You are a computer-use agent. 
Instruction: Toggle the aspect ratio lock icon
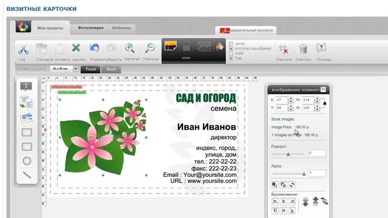325,104
